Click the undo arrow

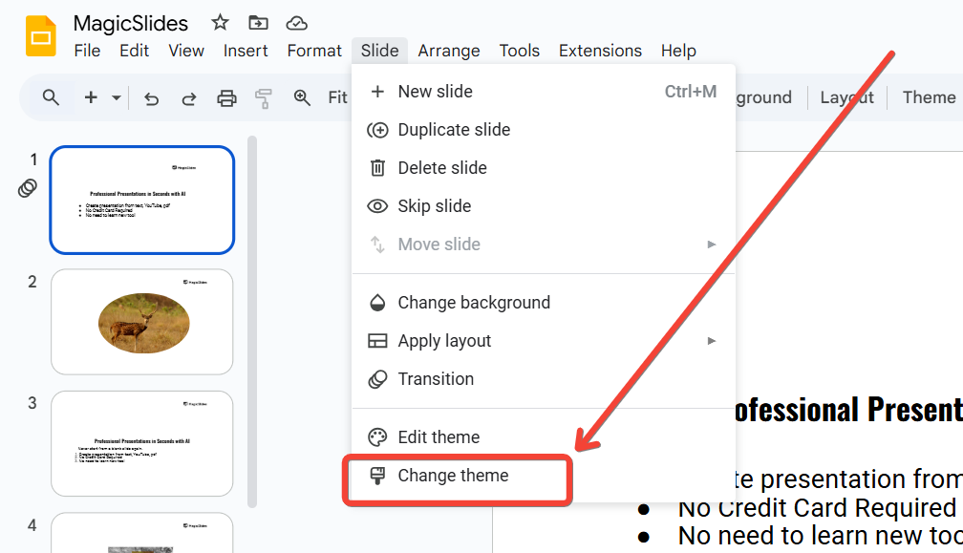(151, 98)
